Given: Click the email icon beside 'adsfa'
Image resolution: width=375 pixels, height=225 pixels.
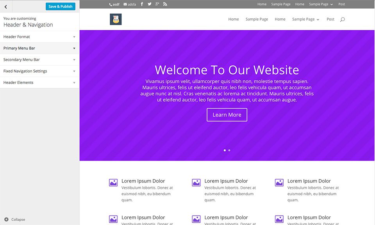Looking at the screenshot, I should pyautogui.click(x=125, y=4).
